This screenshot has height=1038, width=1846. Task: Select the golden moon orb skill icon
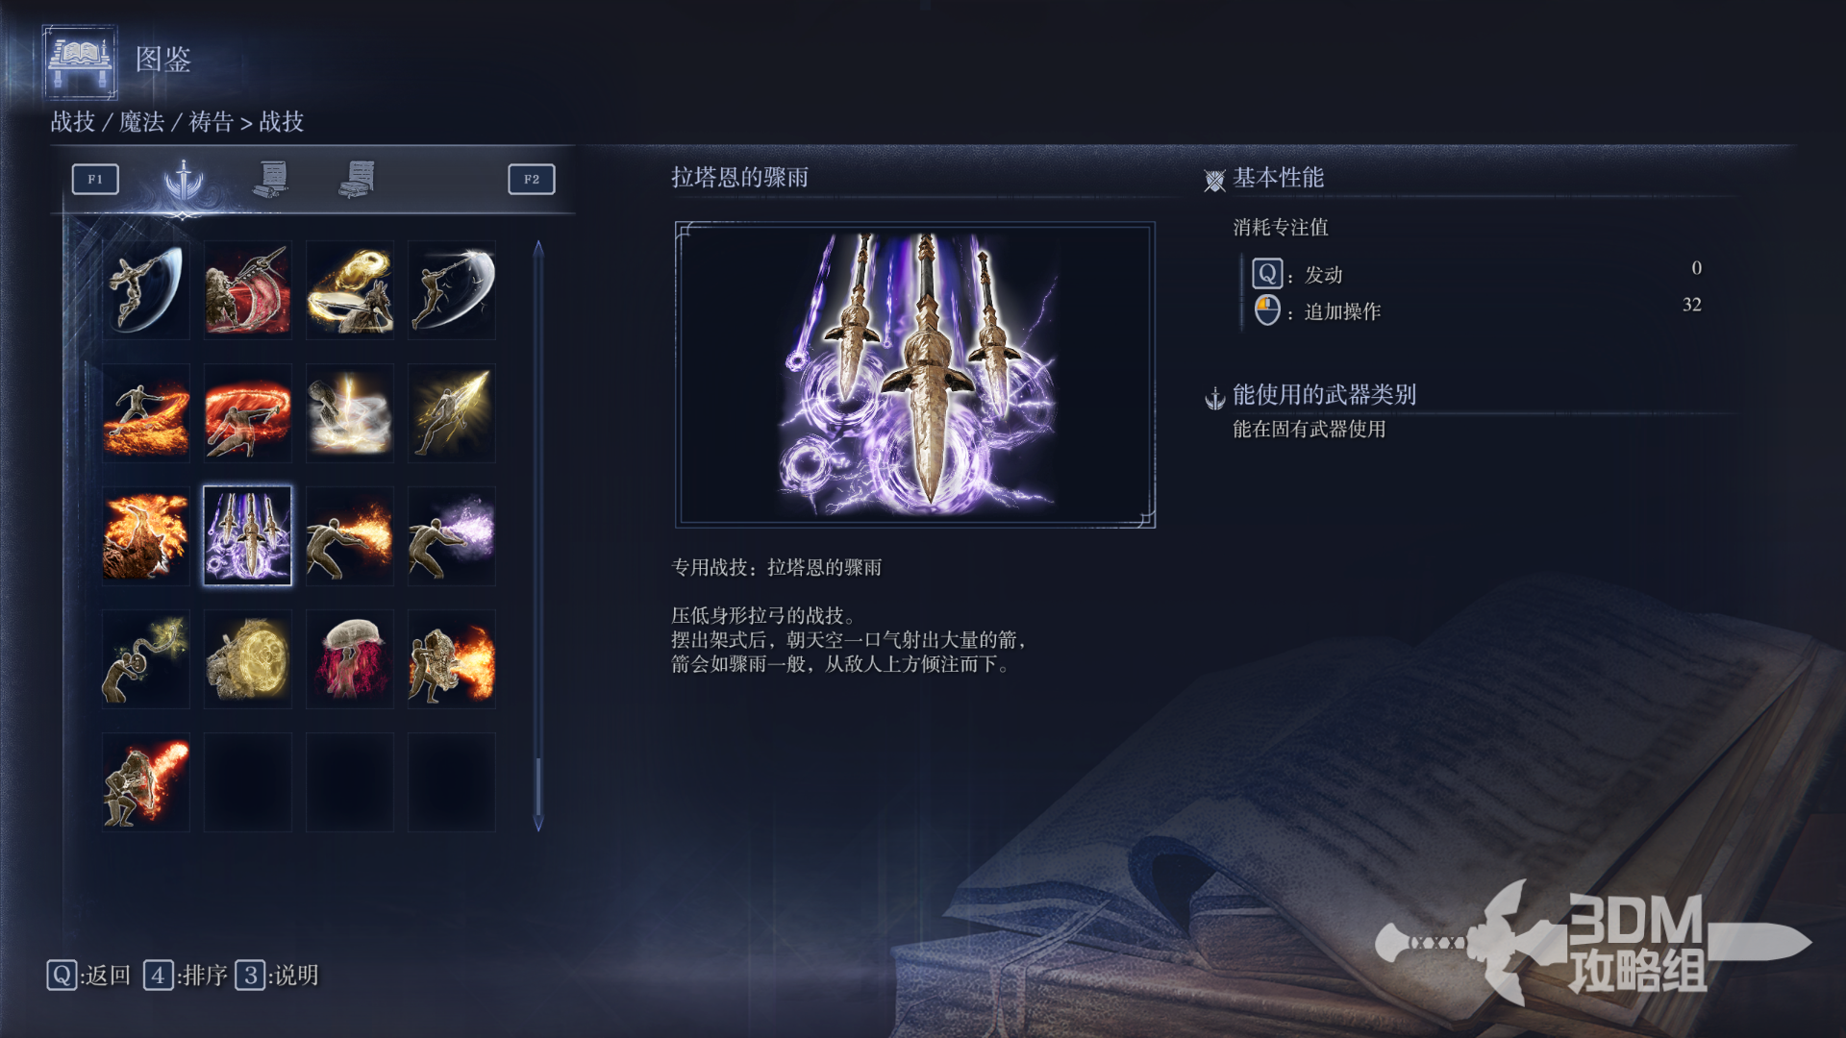(x=248, y=658)
